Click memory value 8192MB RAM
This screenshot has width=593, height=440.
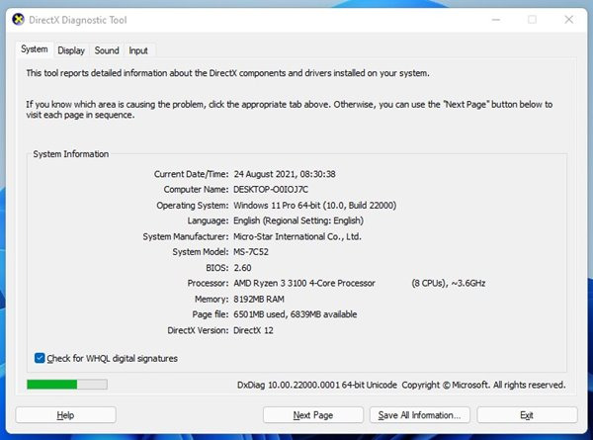click(259, 299)
